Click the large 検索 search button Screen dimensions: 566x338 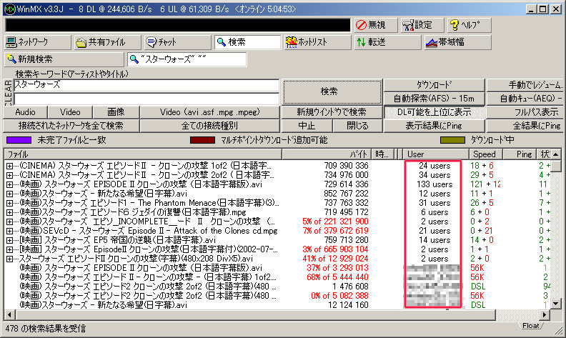tap(332, 91)
